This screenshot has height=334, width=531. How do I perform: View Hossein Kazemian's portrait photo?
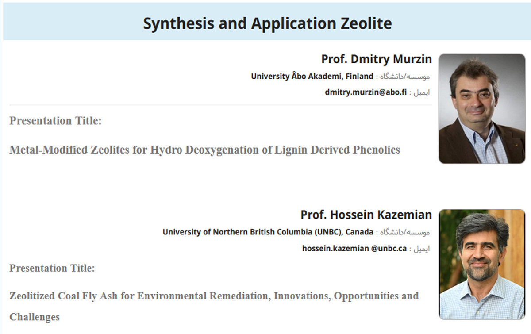[x=481, y=264]
